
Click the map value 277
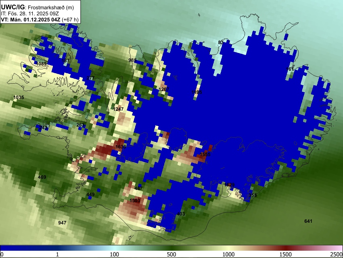(90, 78)
